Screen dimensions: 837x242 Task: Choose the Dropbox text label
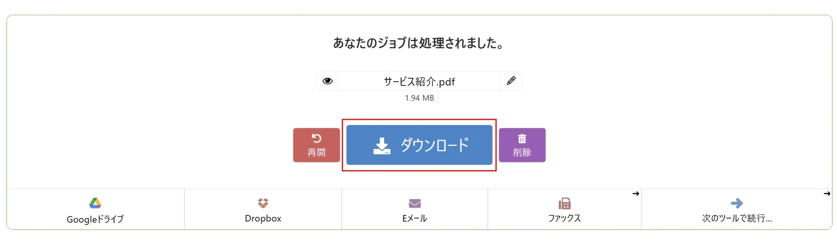[x=263, y=218]
